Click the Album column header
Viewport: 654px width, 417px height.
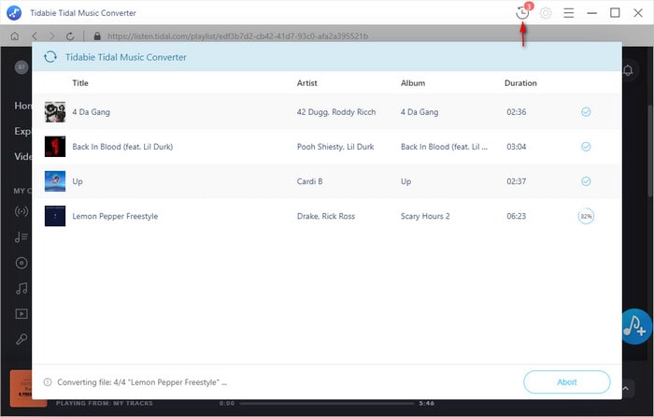click(413, 83)
